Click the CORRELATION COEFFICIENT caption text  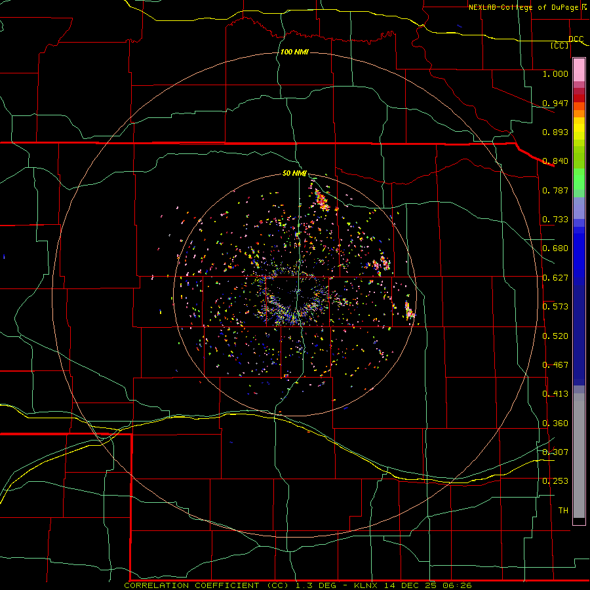point(191,585)
